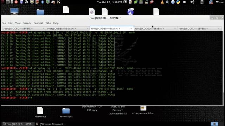The height and width of the screenshot is (126, 225).
Task: Click the last empty root prompt line
Action: [17, 98]
